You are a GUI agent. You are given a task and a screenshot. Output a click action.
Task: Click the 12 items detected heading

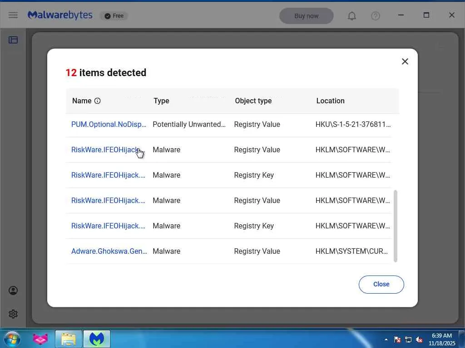[106, 72]
